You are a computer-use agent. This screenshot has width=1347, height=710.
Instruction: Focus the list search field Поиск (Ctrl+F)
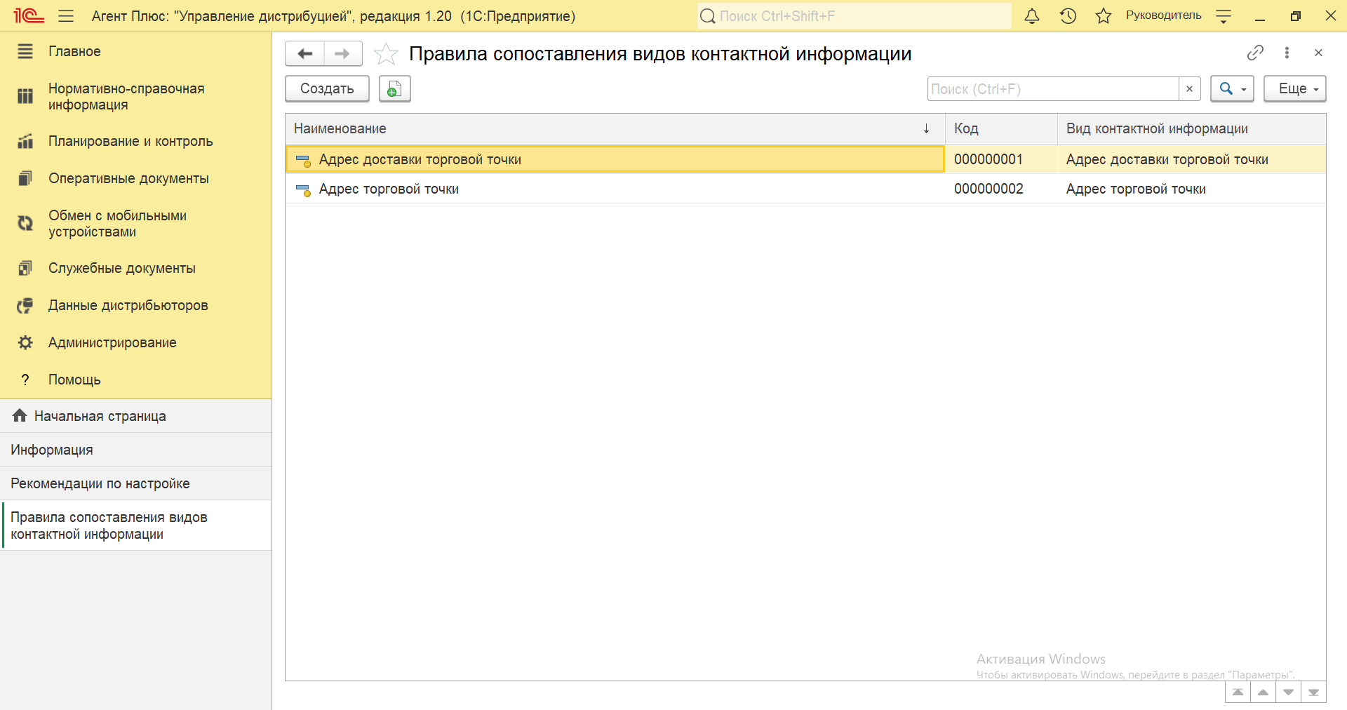click(x=1052, y=88)
